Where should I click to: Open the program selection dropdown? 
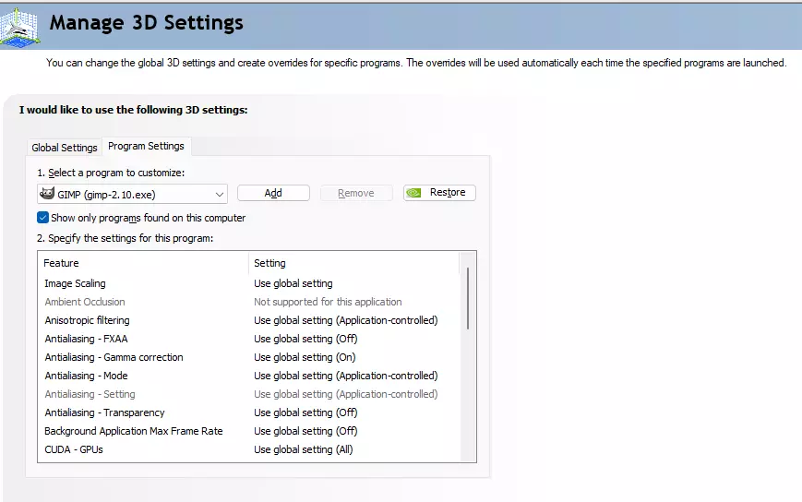coord(219,194)
